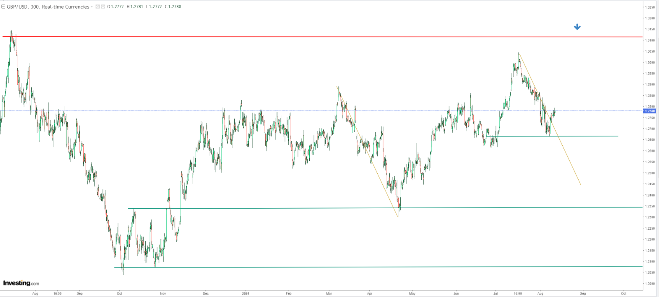Select the low value L 1.2772
Screen dimensions: 659x297
click(x=154, y=7)
